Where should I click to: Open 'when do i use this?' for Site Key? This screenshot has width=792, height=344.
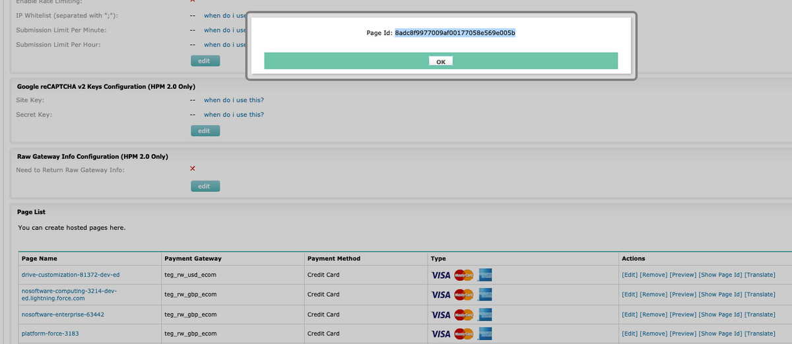(x=234, y=100)
